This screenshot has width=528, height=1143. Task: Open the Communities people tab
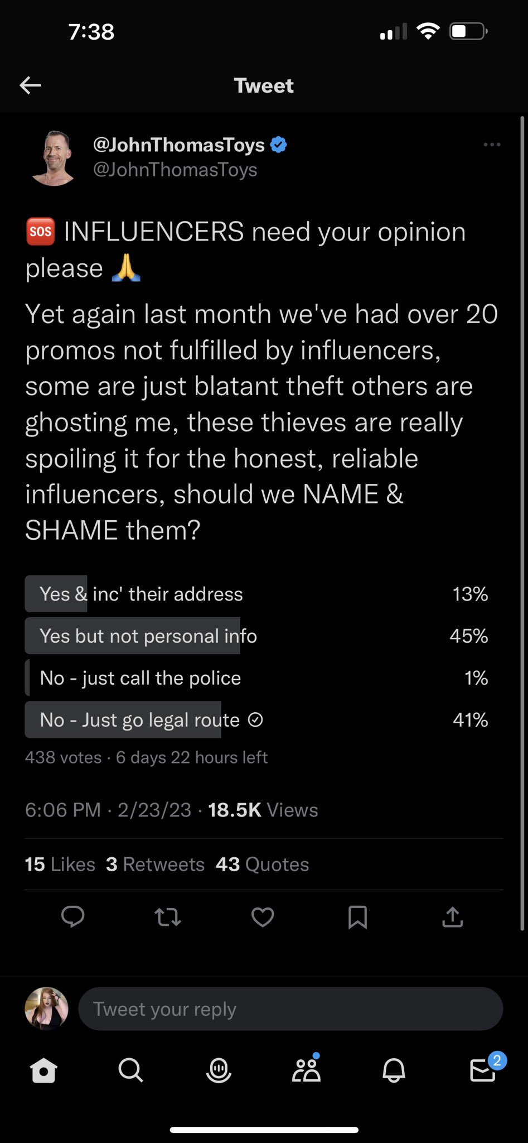coord(306,1069)
